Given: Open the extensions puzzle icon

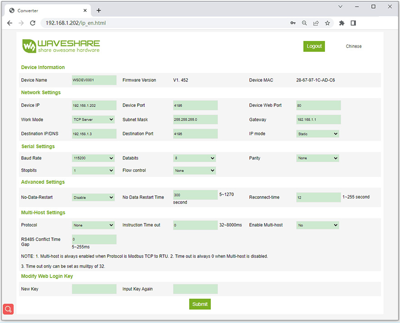Looking at the screenshot, I should [342, 23].
